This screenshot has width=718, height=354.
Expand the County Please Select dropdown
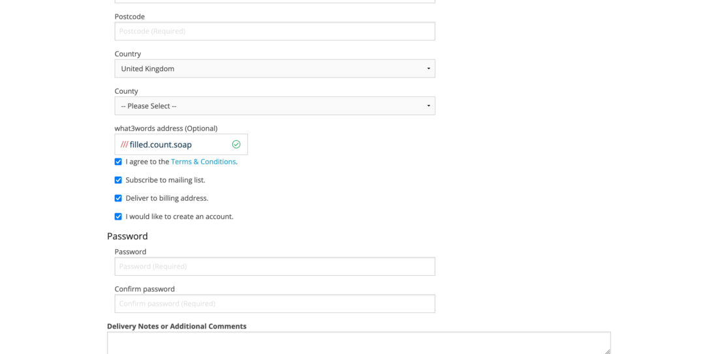tap(275, 106)
